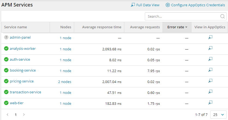Open AppOptics view for admin-panel row
This screenshot has height=120, width=228.
click(210, 37)
